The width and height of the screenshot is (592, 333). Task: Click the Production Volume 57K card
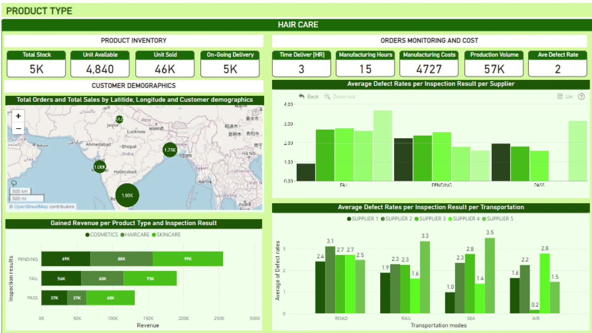[494, 64]
